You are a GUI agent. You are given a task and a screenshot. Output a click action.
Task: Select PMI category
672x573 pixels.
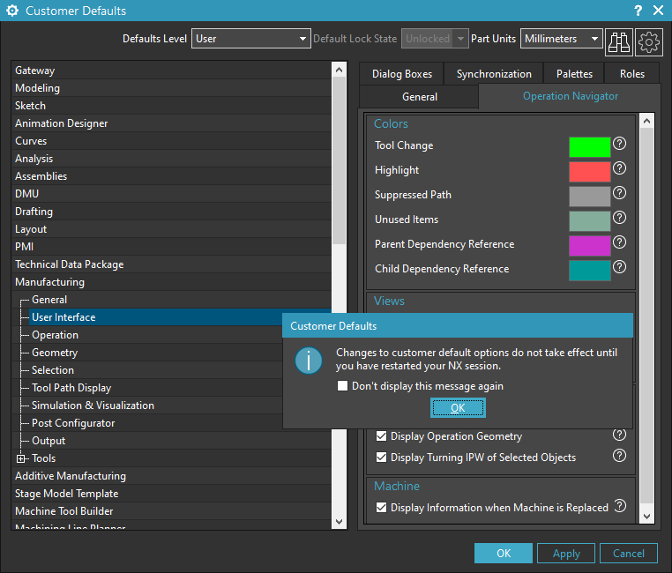[x=171, y=247]
